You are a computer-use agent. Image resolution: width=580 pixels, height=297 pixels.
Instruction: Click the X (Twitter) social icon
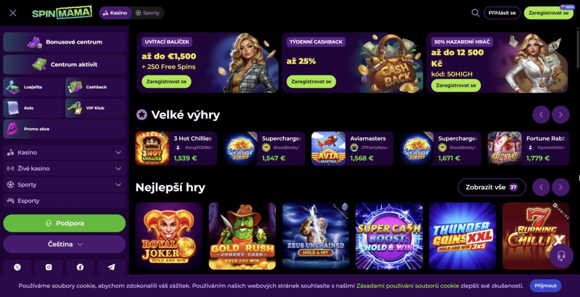click(x=18, y=267)
